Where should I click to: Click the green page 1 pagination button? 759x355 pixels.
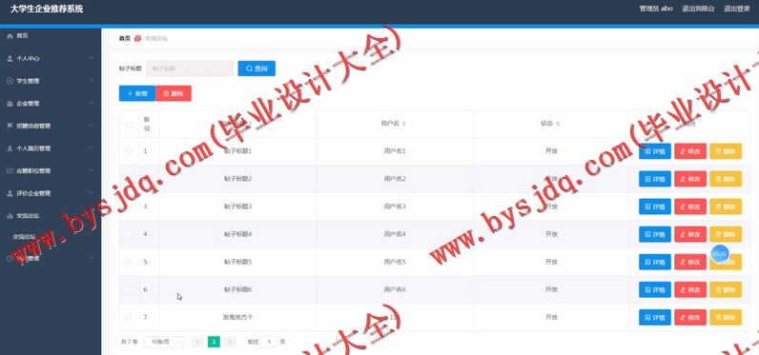coord(214,342)
